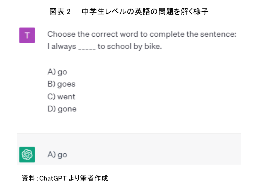This screenshot has width=266, height=187.
Task: Click the word ChatGPT in the caption
Action: click(x=53, y=178)
